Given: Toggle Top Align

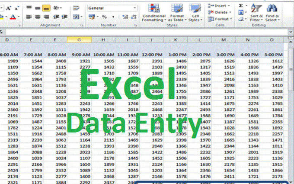Looking at the screenshot, I should click(29, 8).
